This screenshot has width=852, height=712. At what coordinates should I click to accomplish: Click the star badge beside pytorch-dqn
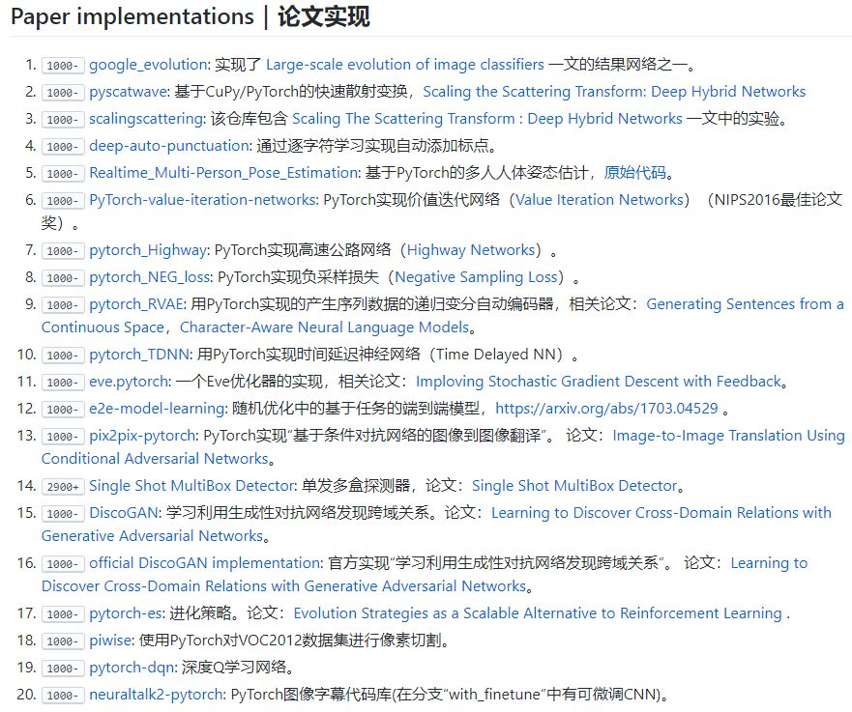[x=63, y=669]
